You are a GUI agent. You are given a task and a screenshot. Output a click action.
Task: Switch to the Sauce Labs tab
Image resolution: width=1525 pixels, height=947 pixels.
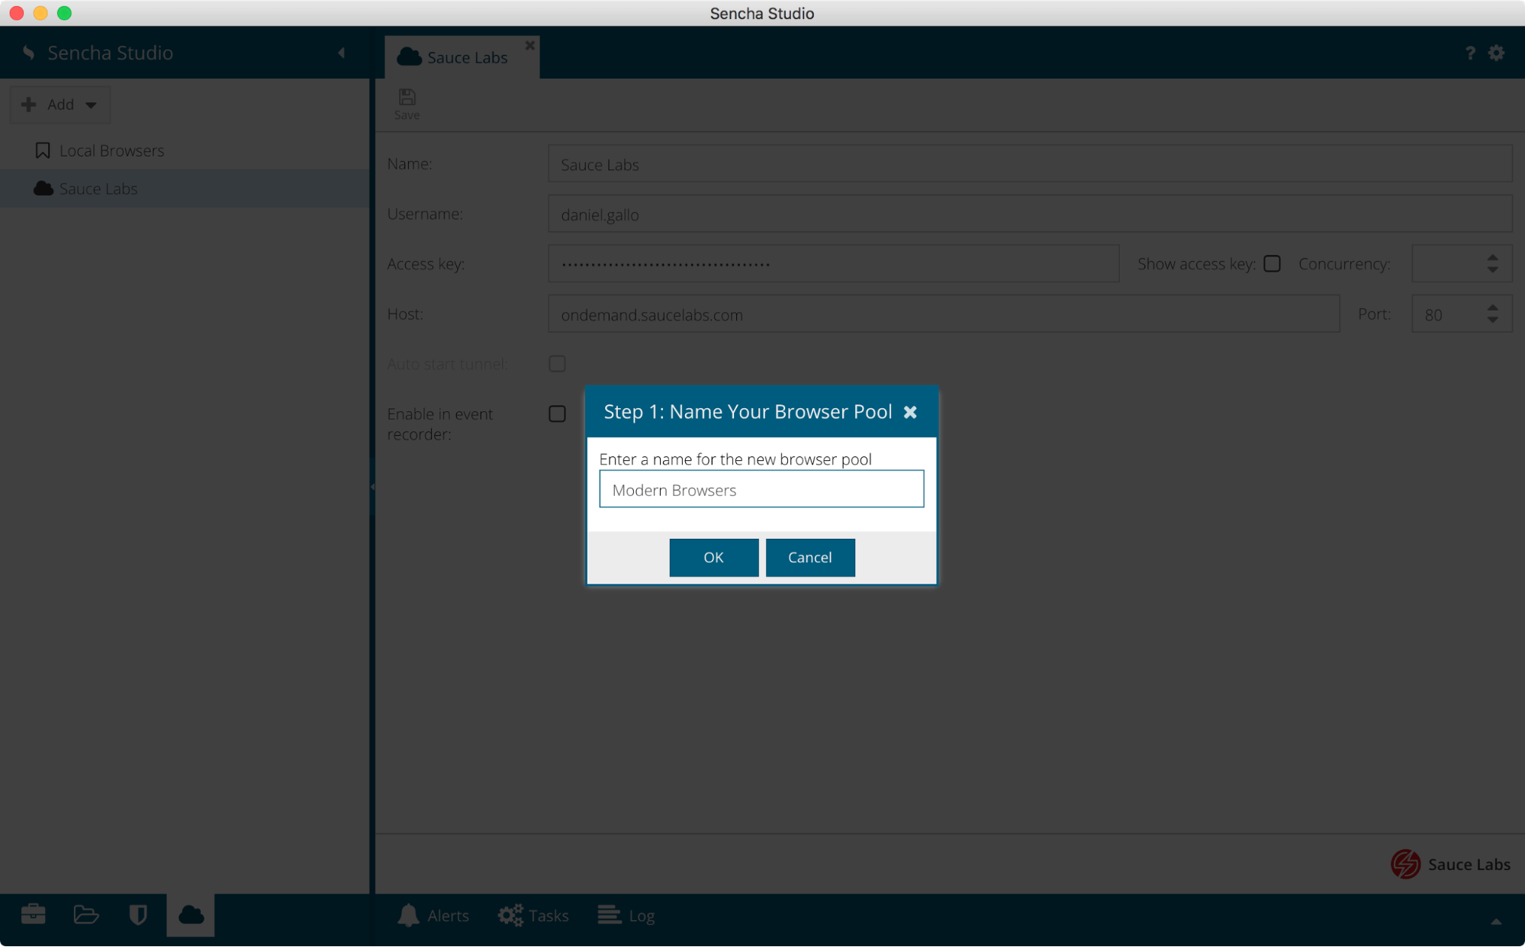tap(462, 57)
